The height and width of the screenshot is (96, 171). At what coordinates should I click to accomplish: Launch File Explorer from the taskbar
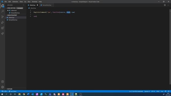[20, 94]
